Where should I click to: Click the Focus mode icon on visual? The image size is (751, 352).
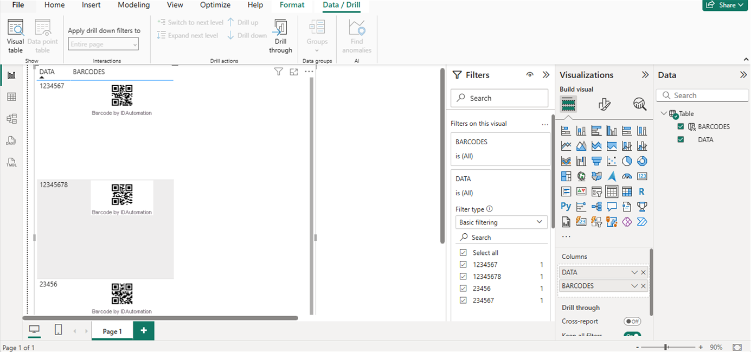click(294, 72)
